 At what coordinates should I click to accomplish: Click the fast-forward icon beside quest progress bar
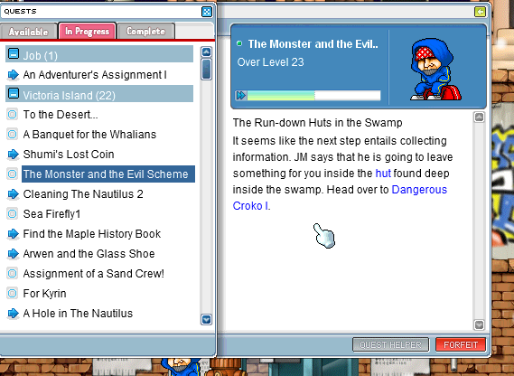click(240, 96)
